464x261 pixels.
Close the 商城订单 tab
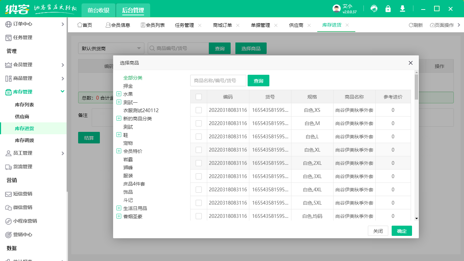coord(238,25)
